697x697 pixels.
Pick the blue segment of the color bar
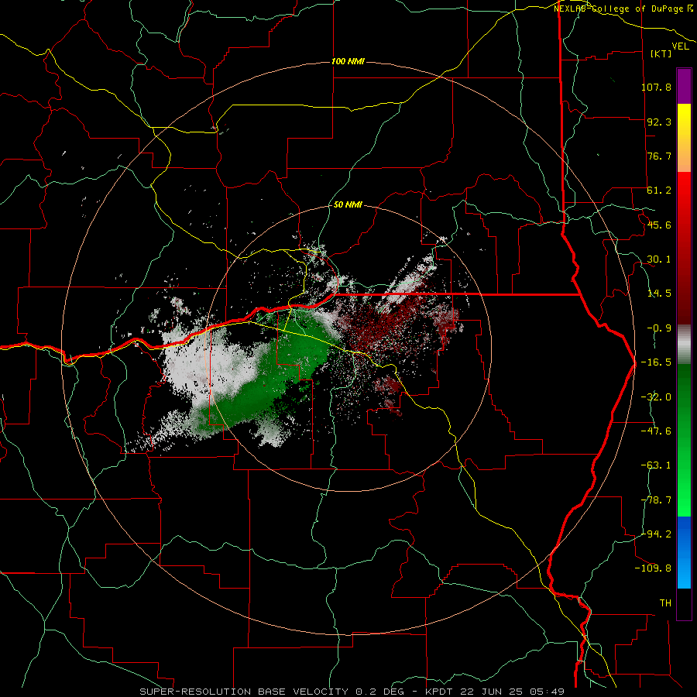click(684, 552)
